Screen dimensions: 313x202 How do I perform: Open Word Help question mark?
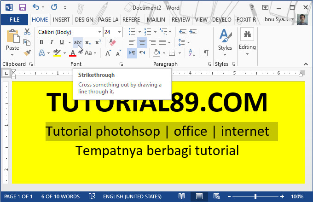coord(252,7)
